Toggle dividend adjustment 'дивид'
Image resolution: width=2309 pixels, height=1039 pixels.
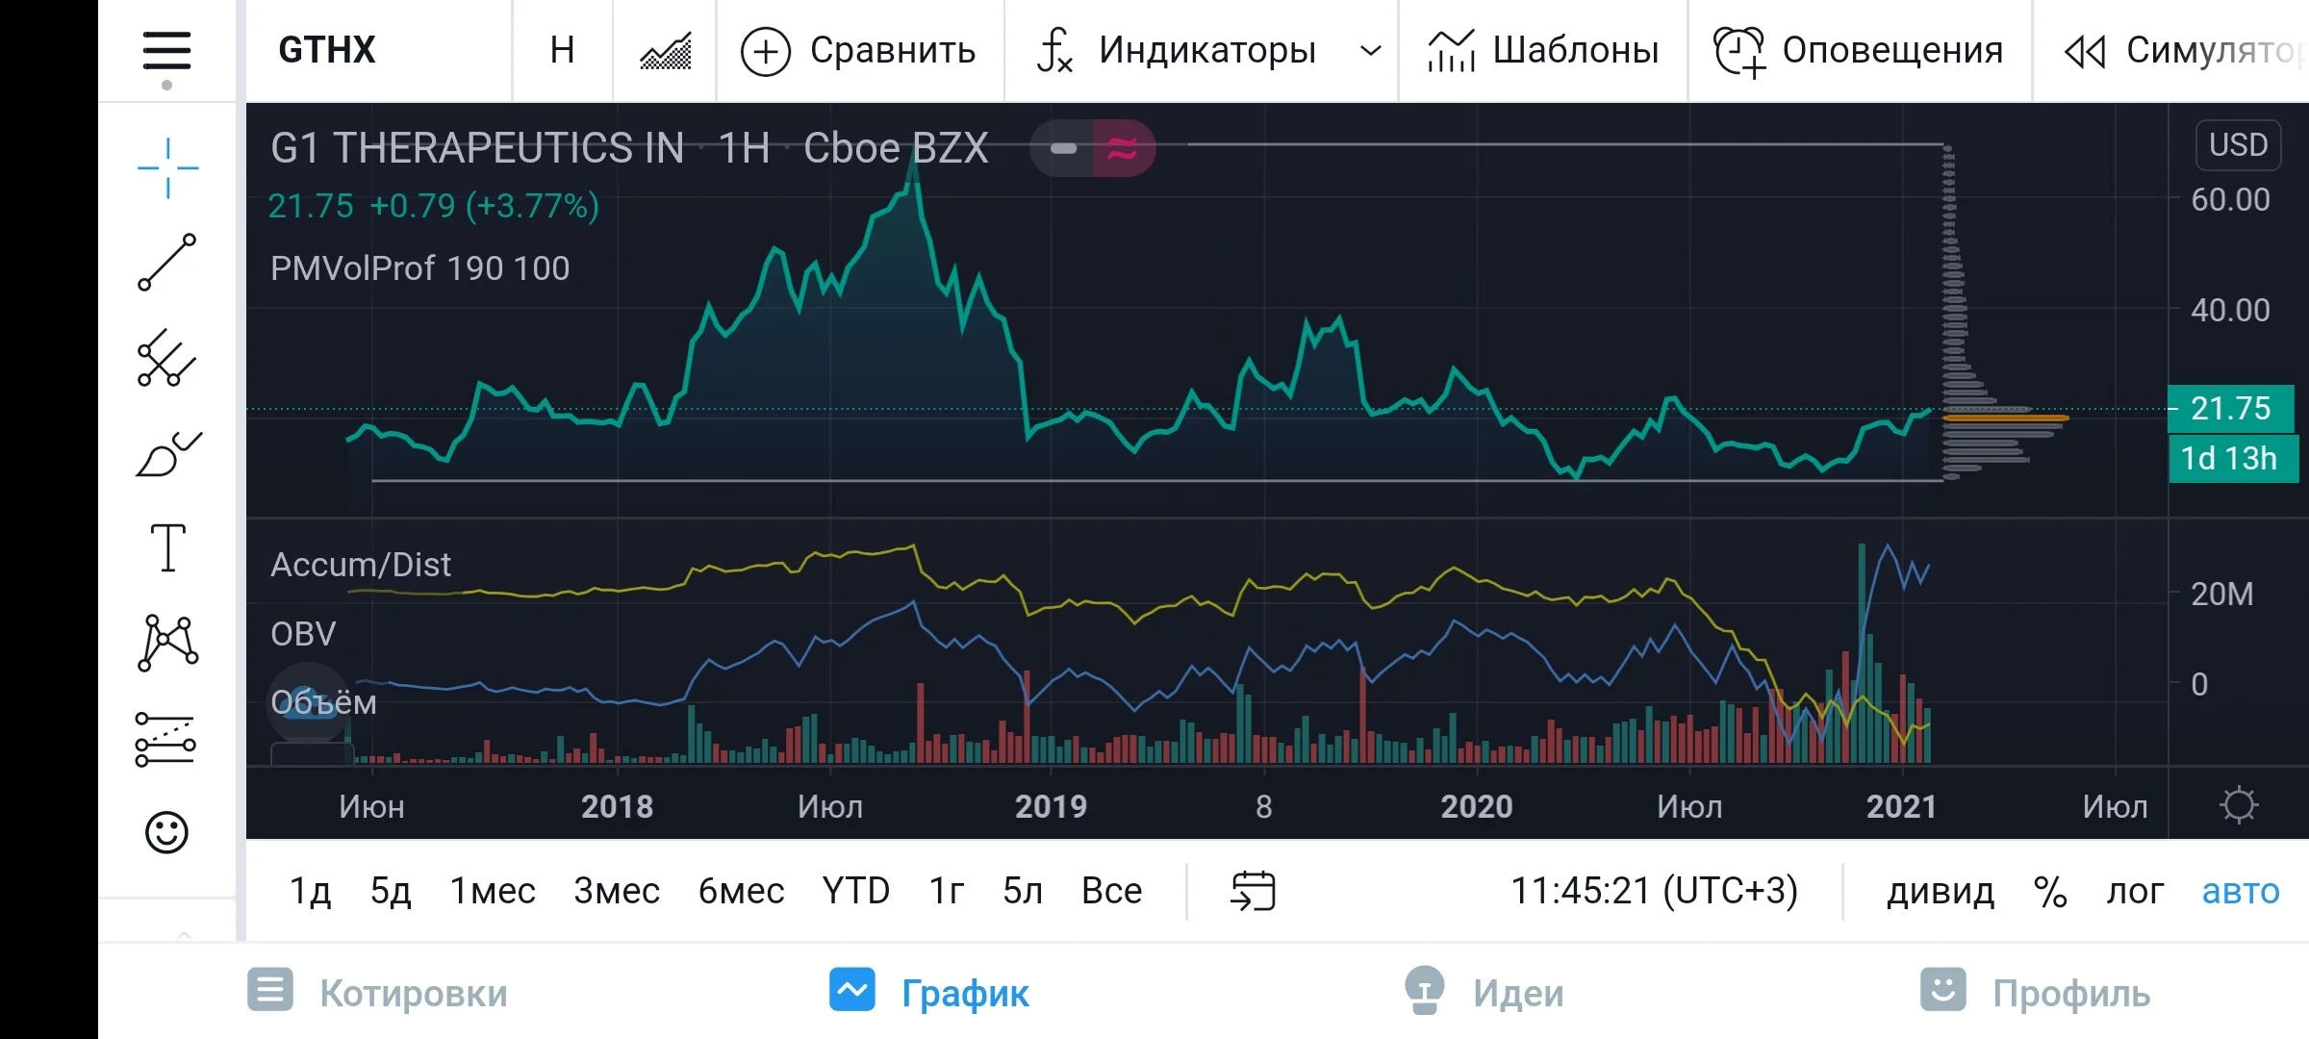tap(1941, 892)
